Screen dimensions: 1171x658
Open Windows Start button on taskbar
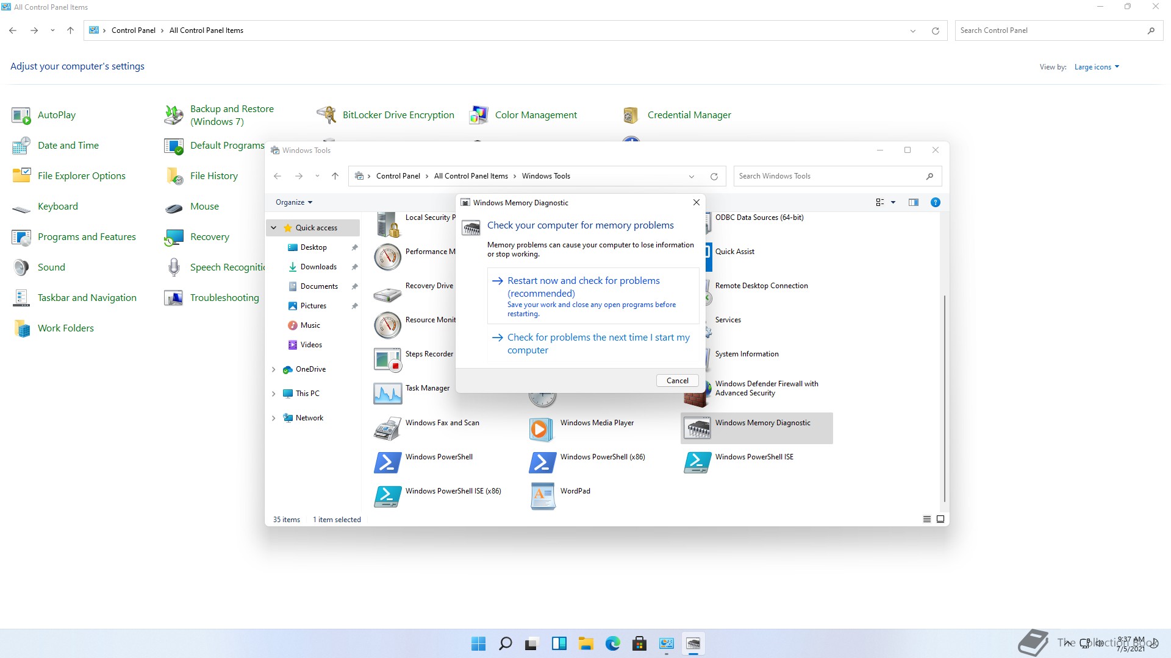479,643
